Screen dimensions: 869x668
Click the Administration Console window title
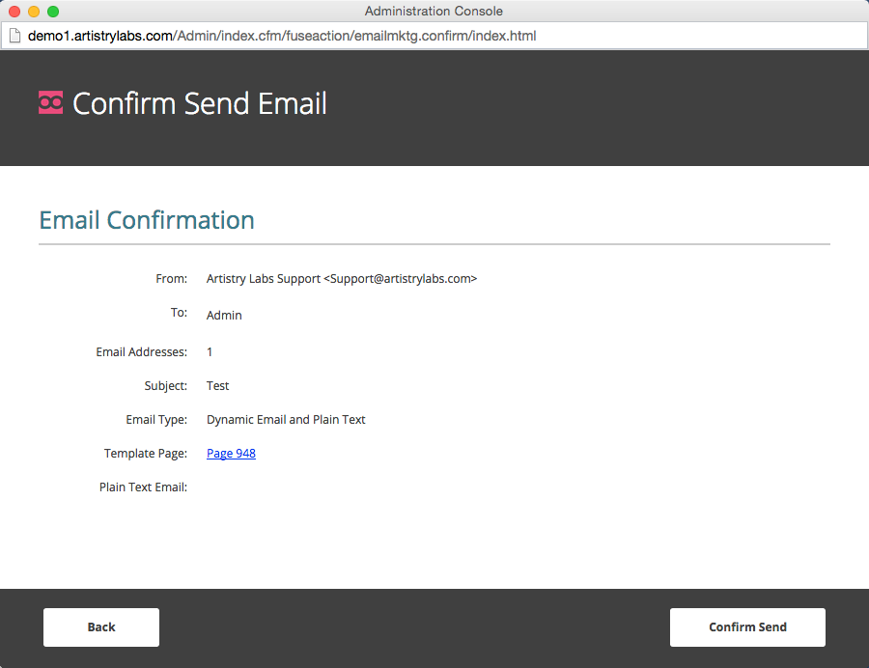click(434, 11)
